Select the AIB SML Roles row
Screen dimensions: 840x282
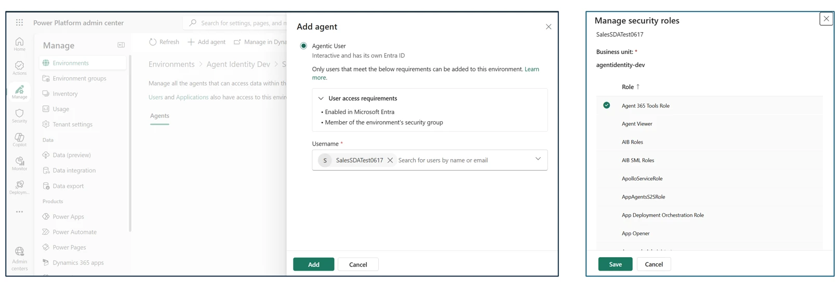tap(710, 160)
